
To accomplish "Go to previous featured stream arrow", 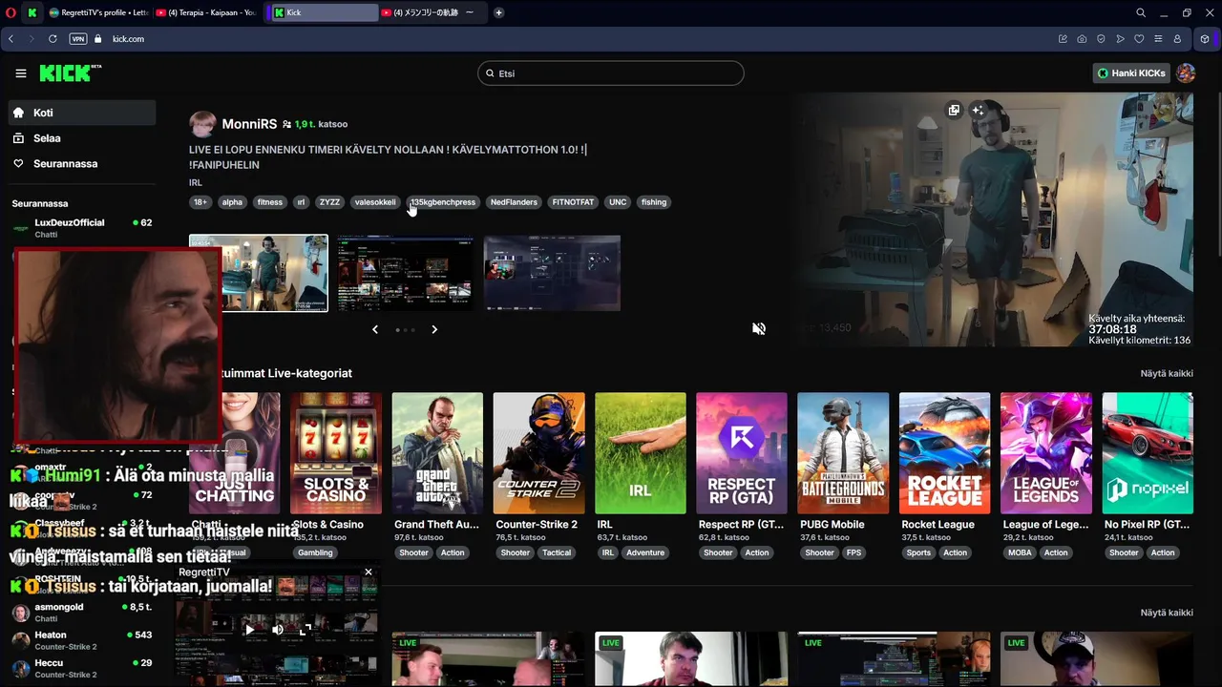I will pos(375,329).
